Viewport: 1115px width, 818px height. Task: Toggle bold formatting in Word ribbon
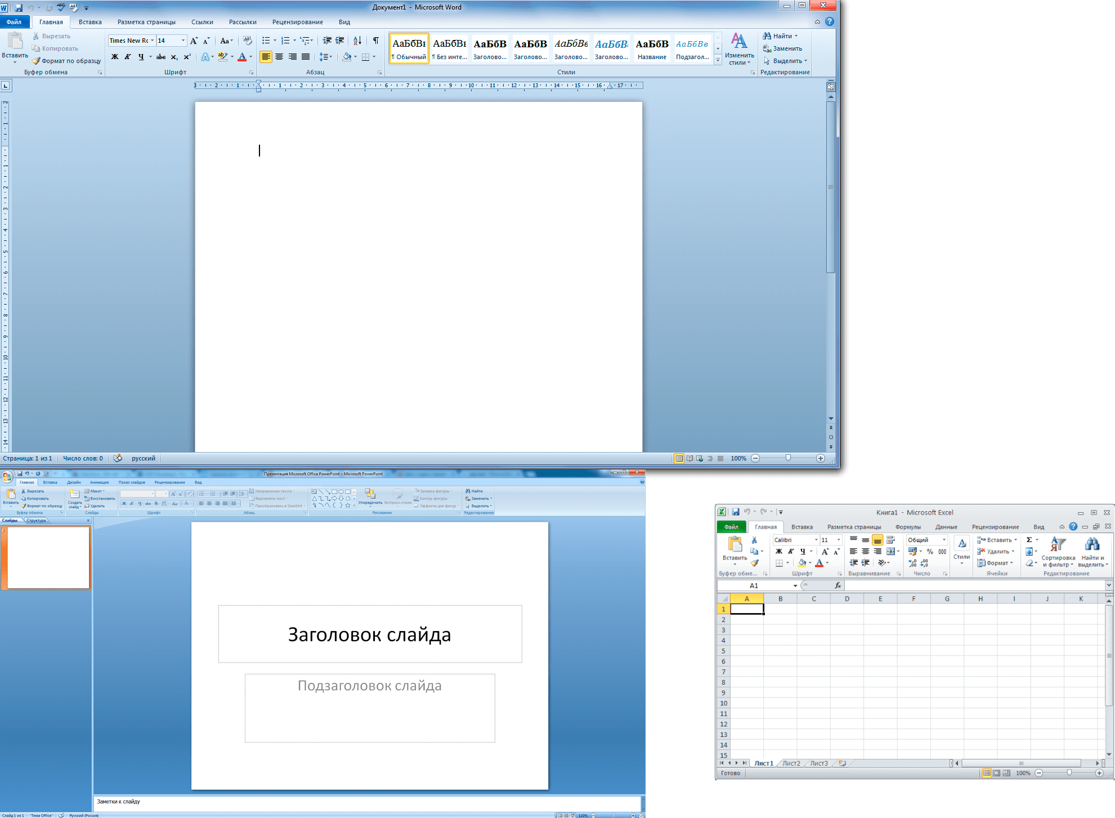coord(115,57)
